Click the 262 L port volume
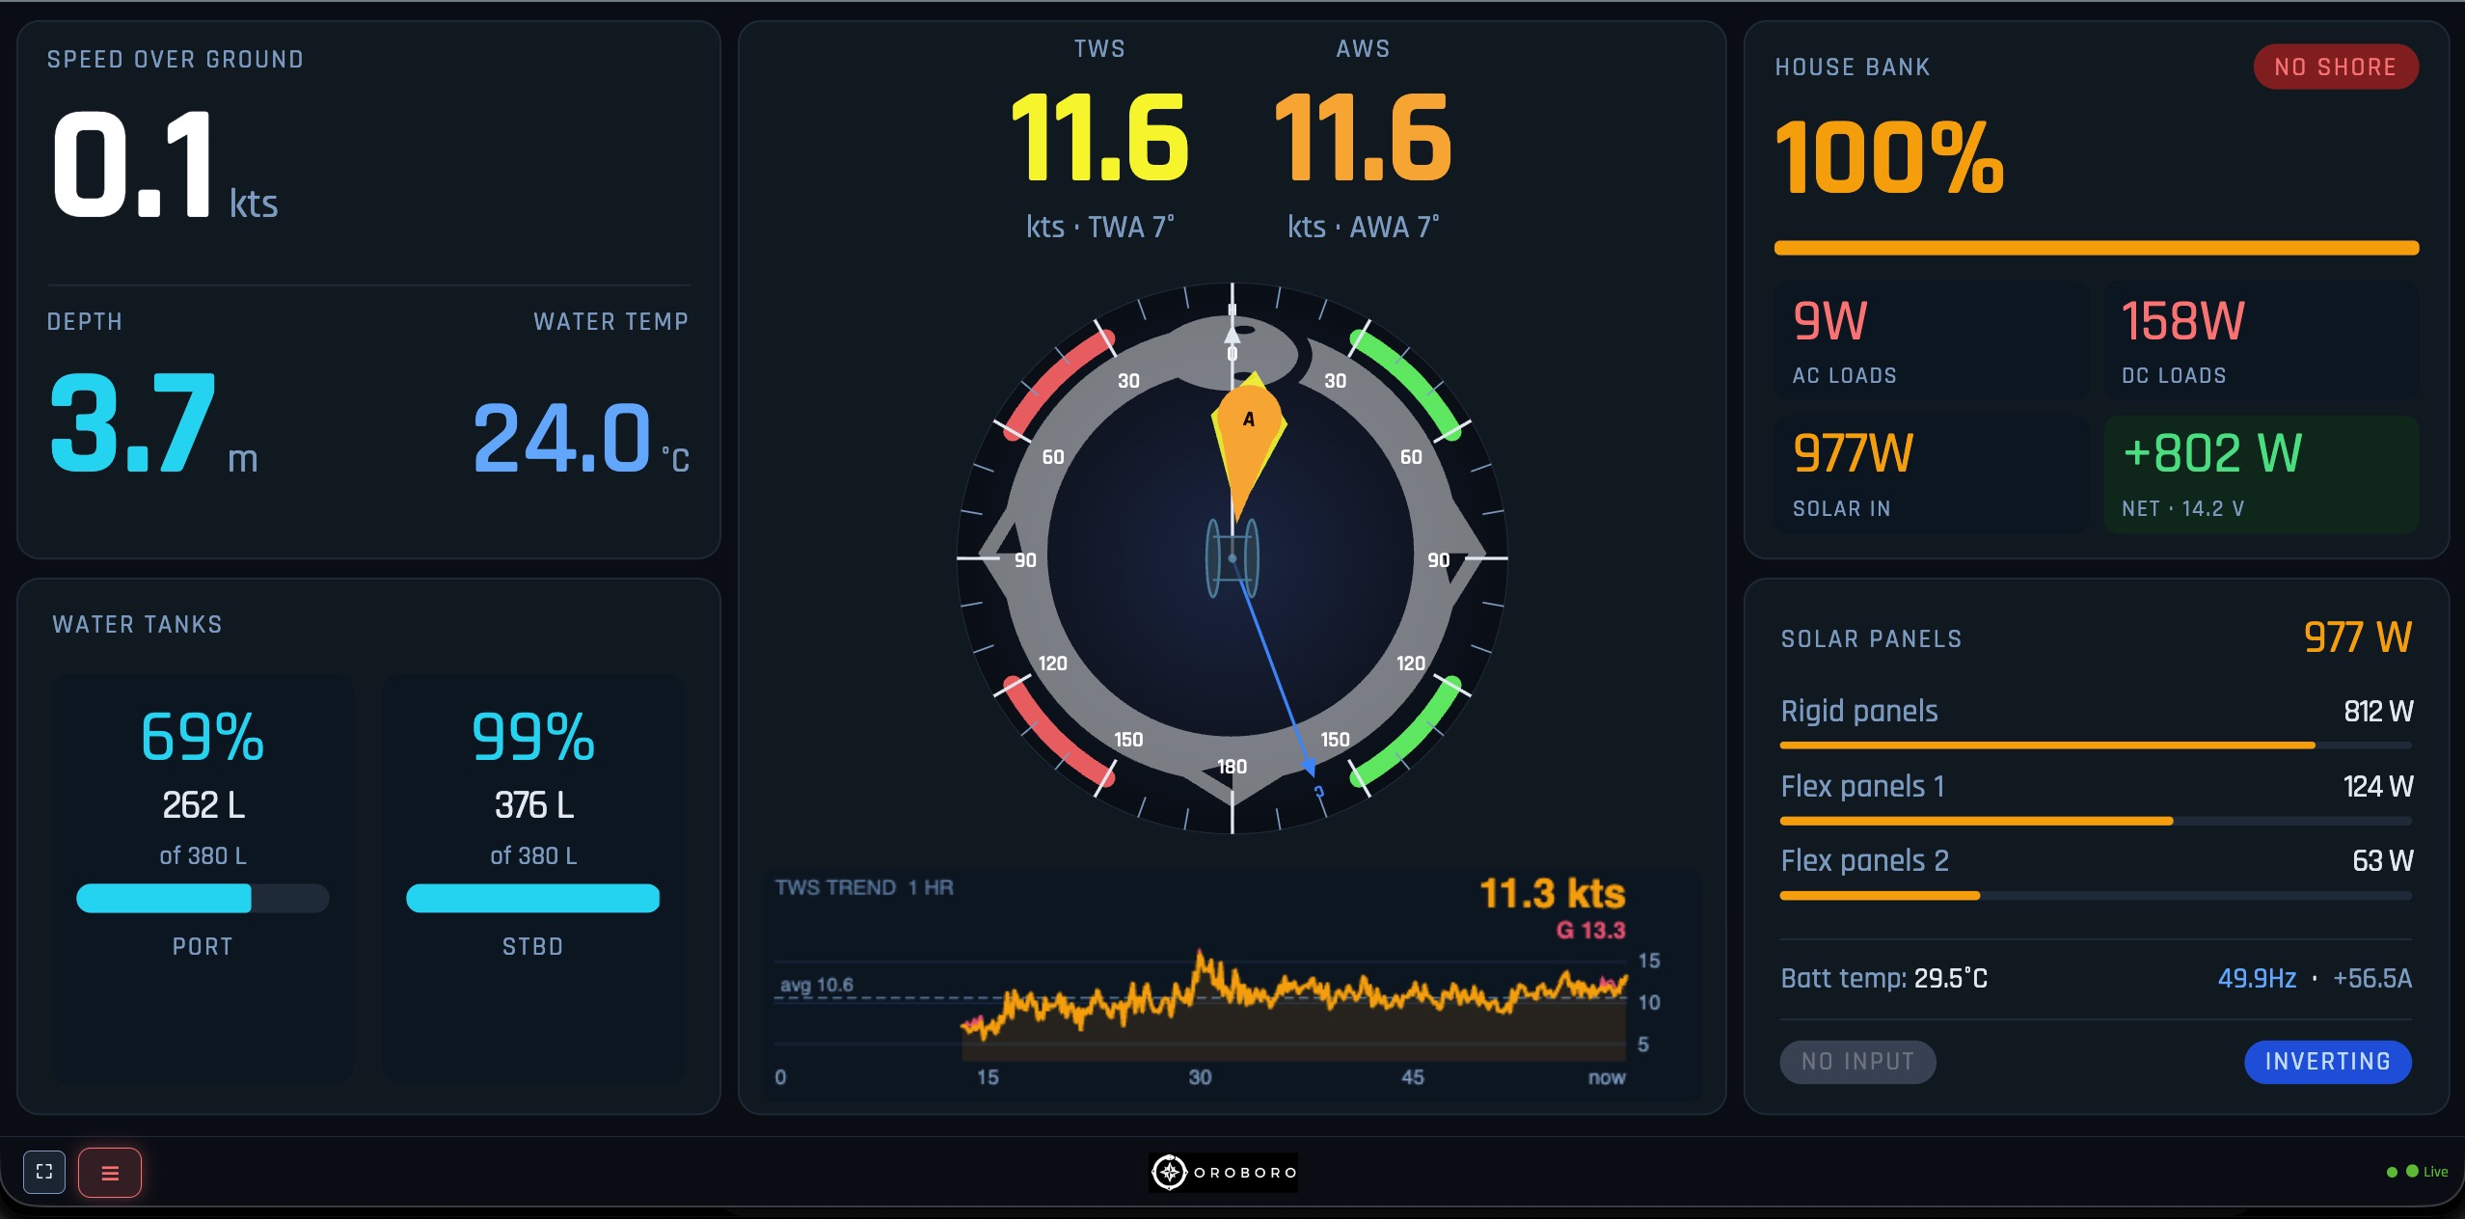 pyautogui.click(x=203, y=805)
